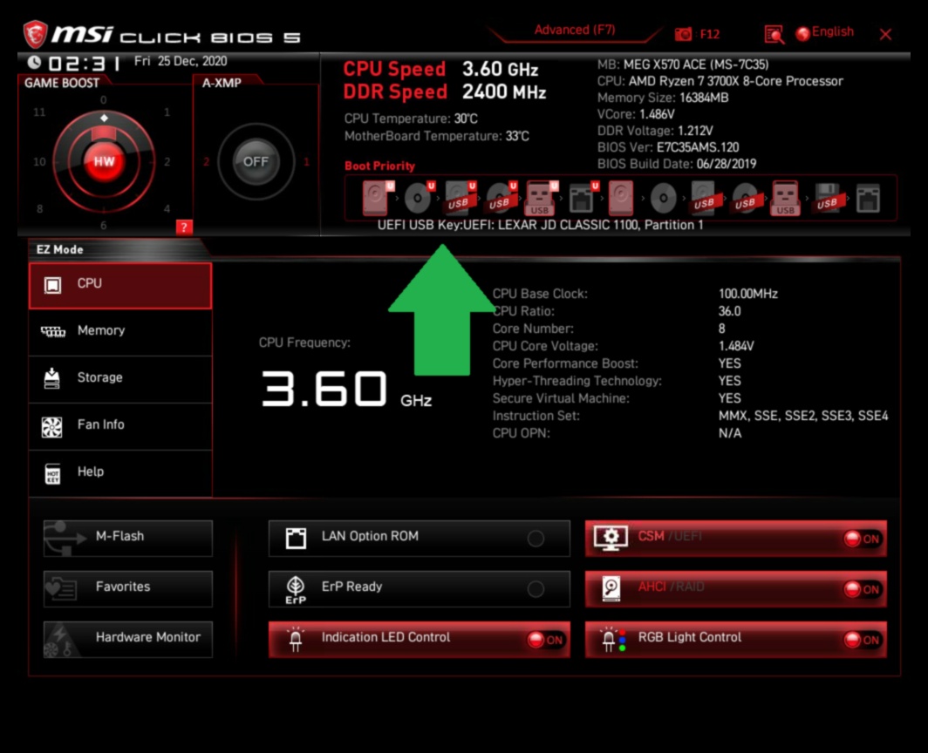928x753 pixels.
Task: Click the last network boot device icon
Action: 868,199
